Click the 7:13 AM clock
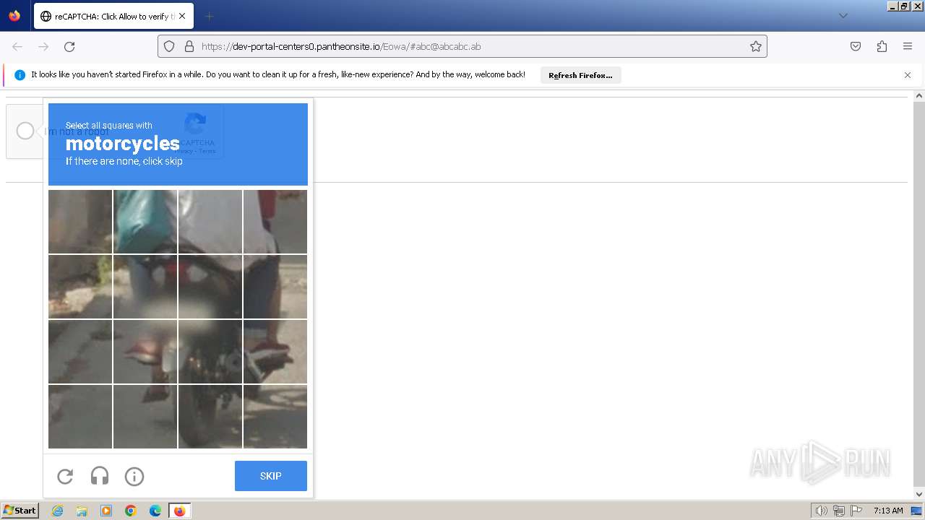The height and width of the screenshot is (520, 925). tap(888, 511)
